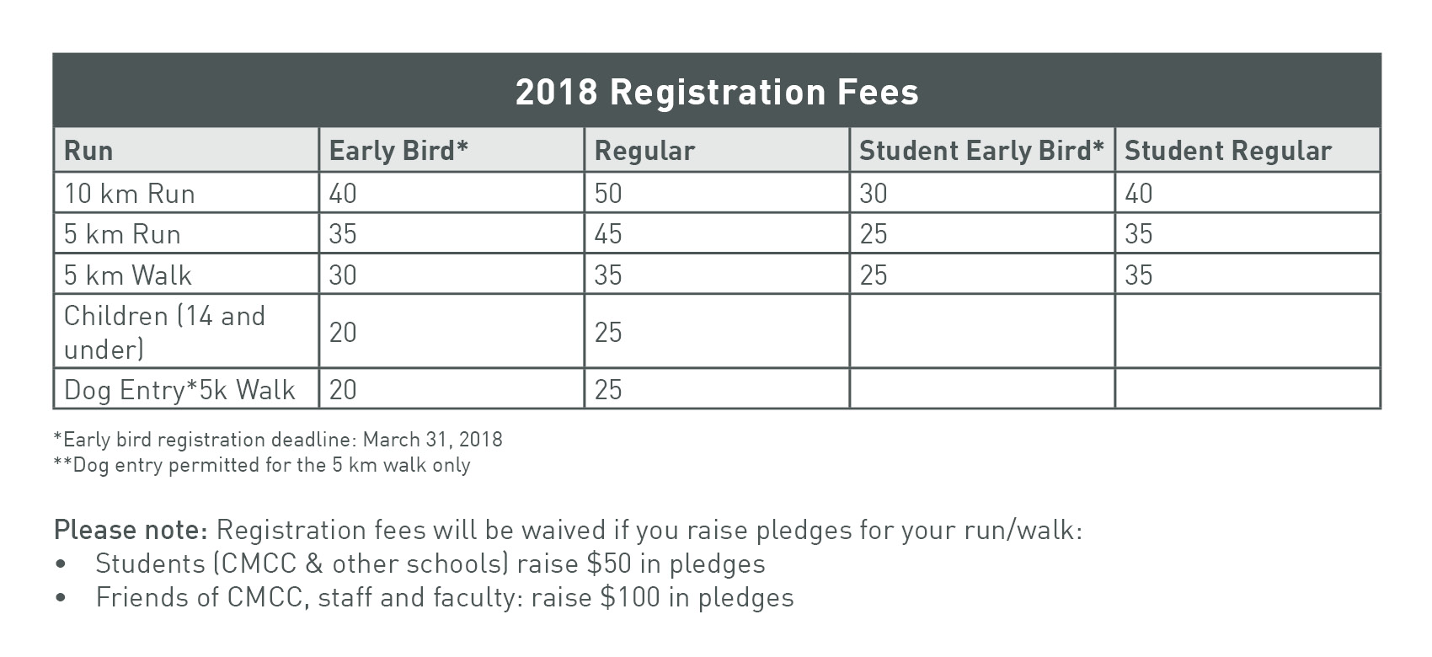Click the 5 km Run regular fee 45
Image resolution: width=1432 pixels, height=657 pixels.
608,234
